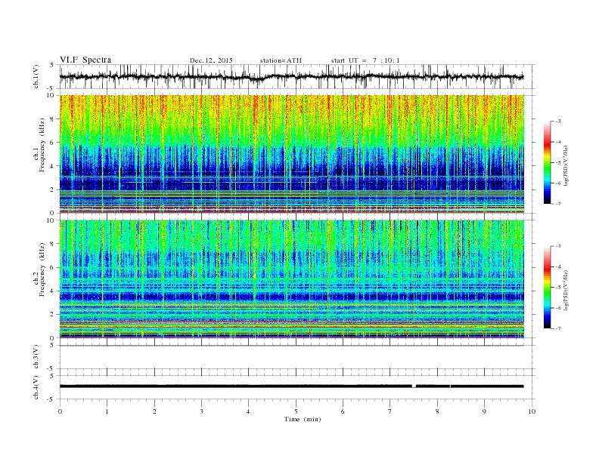Click the lower color scale bar for ch.2
The width and height of the screenshot is (599, 462).
(x=548, y=287)
